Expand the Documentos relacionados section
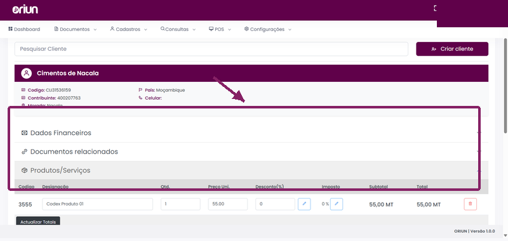The image size is (508, 241). click(251, 152)
